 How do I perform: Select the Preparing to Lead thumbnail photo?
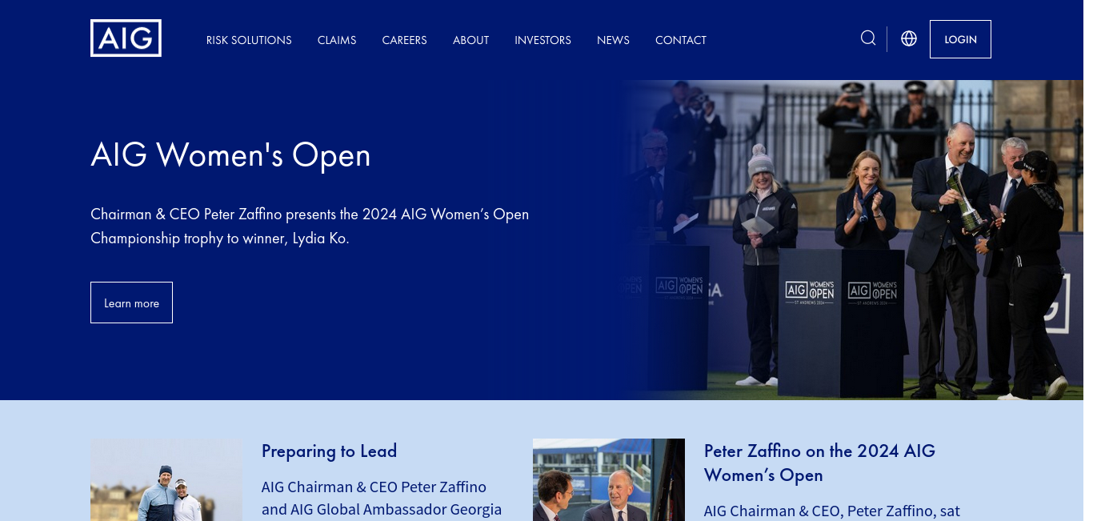tap(166, 479)
